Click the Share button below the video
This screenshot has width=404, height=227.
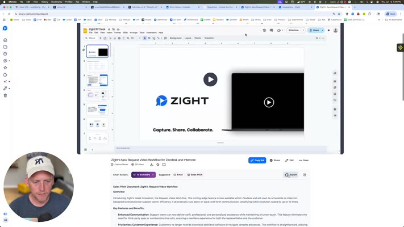click(x=275, y=161)
